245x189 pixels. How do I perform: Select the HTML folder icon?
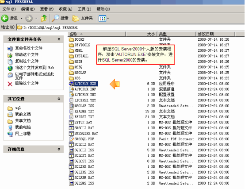[x=71, y=50]
